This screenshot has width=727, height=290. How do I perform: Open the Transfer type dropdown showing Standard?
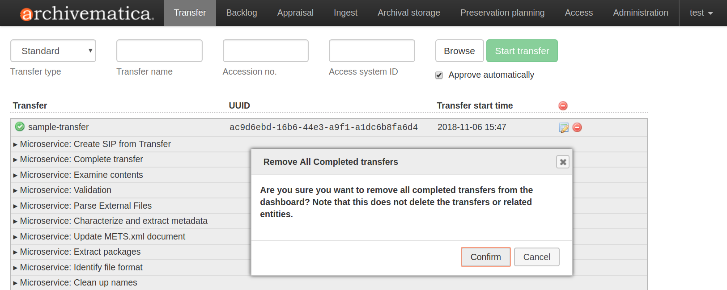tap(53, 50)
